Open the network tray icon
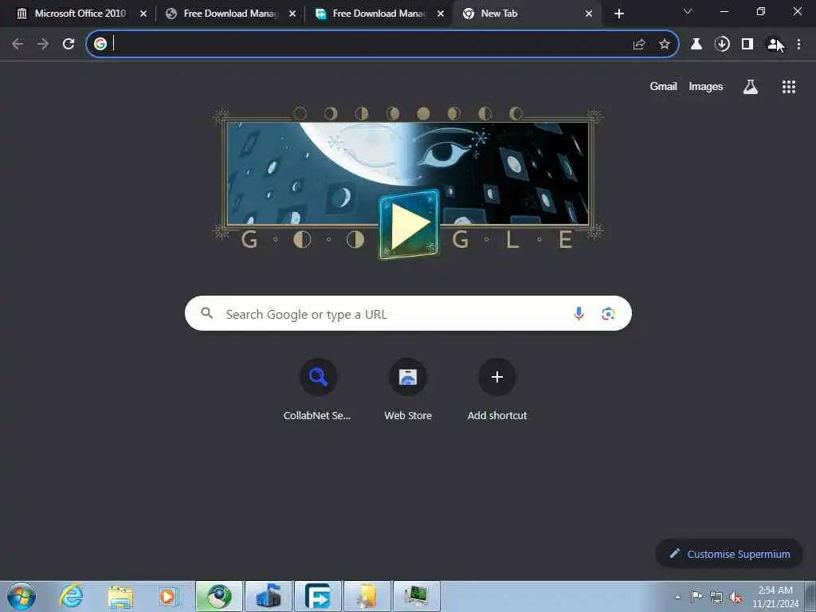816x612 pixels. pos(716,597)
